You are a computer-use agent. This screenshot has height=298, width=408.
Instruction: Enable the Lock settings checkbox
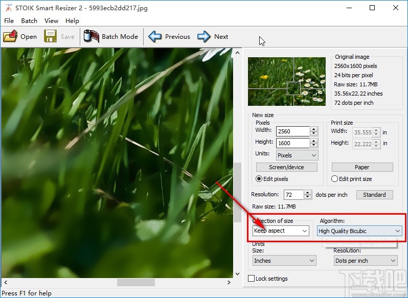pos(251,279)
